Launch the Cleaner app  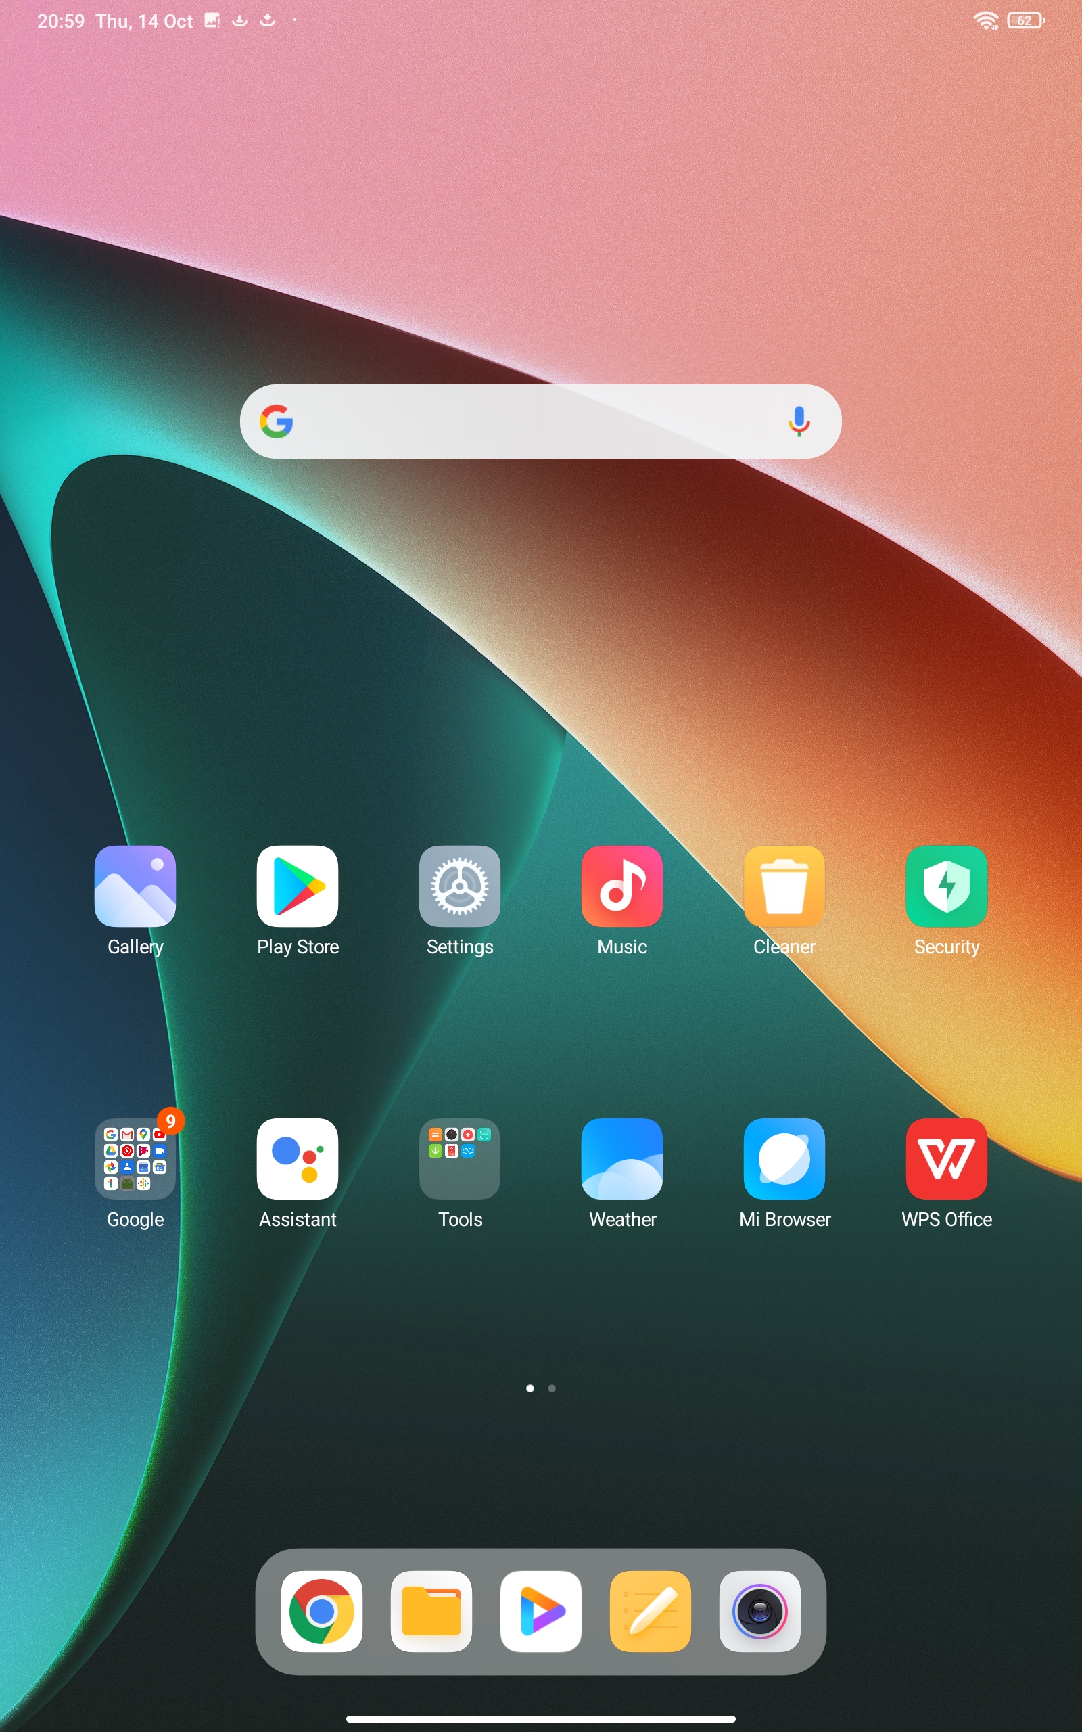[784, 886]
